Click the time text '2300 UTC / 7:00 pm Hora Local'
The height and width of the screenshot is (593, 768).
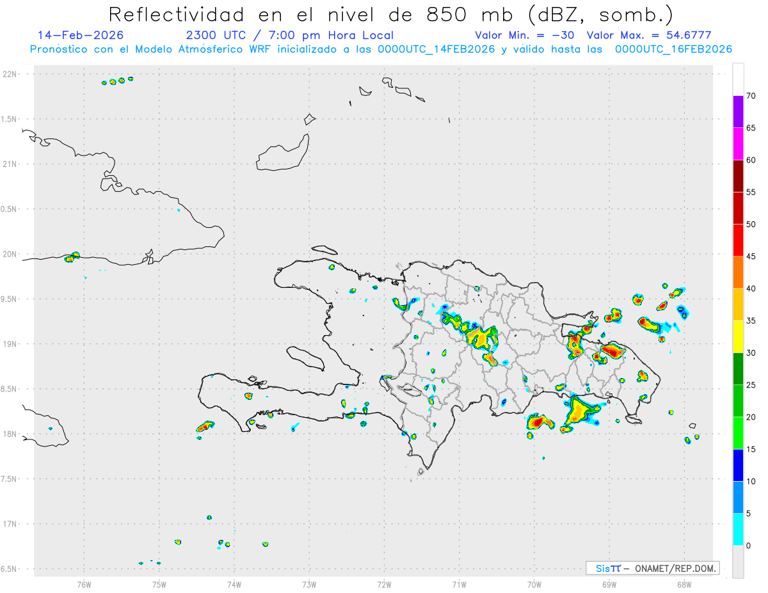click(x=290, y=35)
